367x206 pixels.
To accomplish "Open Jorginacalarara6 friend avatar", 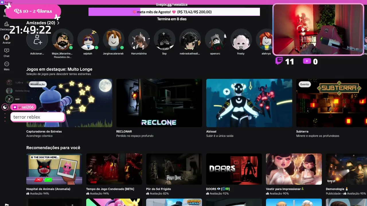I will (113, 39).
